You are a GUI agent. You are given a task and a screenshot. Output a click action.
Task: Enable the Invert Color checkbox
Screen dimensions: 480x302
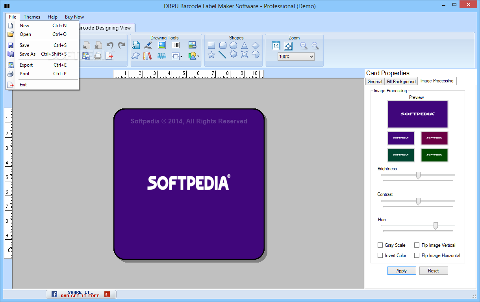[x=380, y=255]
